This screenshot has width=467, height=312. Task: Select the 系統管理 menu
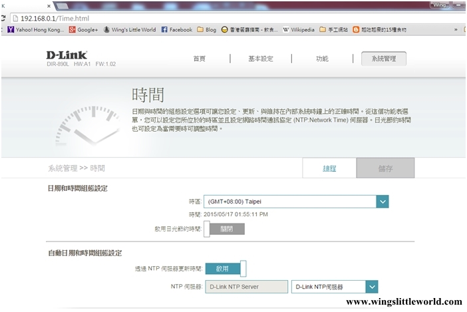point(383,59)
